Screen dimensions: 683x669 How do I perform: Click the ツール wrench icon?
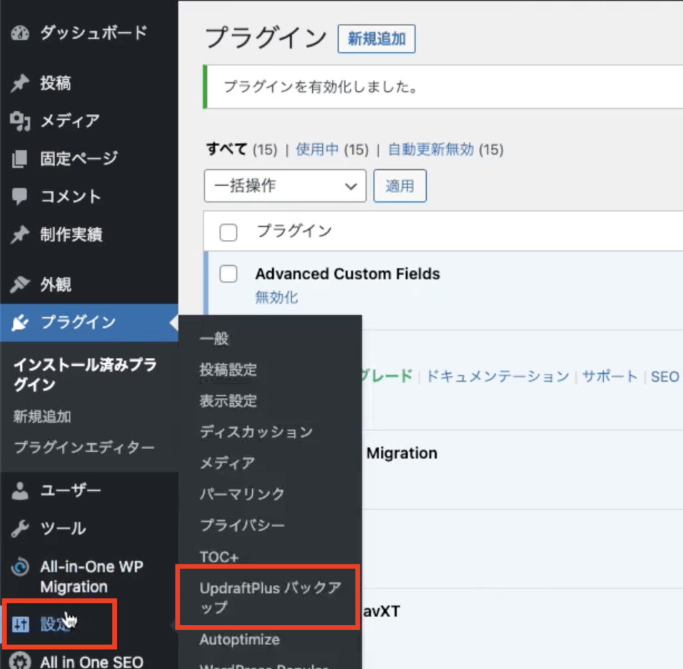(21, 529)
